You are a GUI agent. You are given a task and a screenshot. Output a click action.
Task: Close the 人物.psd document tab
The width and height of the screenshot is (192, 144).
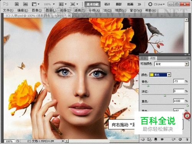69,16
